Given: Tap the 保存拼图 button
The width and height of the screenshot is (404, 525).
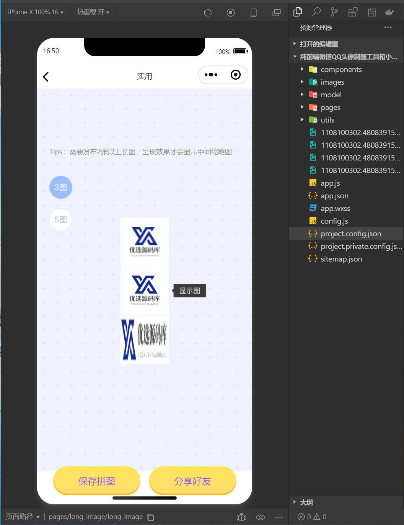Looking at the screenshot, I should [x=97, y=481].
